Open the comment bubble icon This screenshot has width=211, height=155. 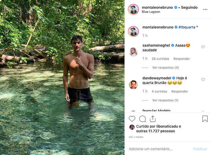142,119
